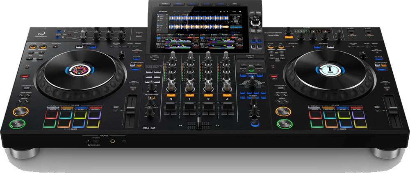Toggle SLIP mode on the left deck
Image resolution: width=410 pixels, height=173 pixels.
coord(27,67)
